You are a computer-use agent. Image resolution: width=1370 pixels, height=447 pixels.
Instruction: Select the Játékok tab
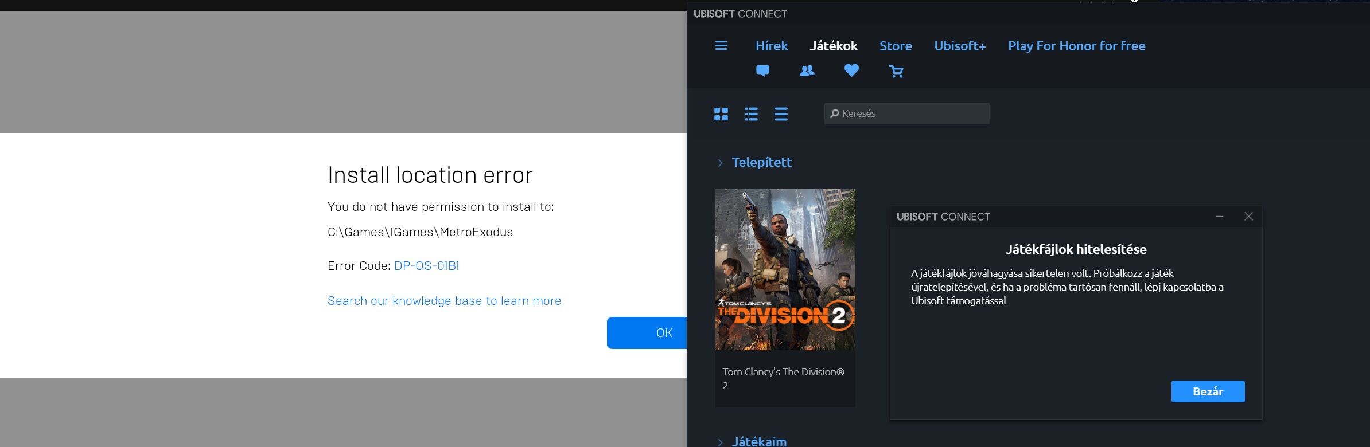tap(834, 46)
